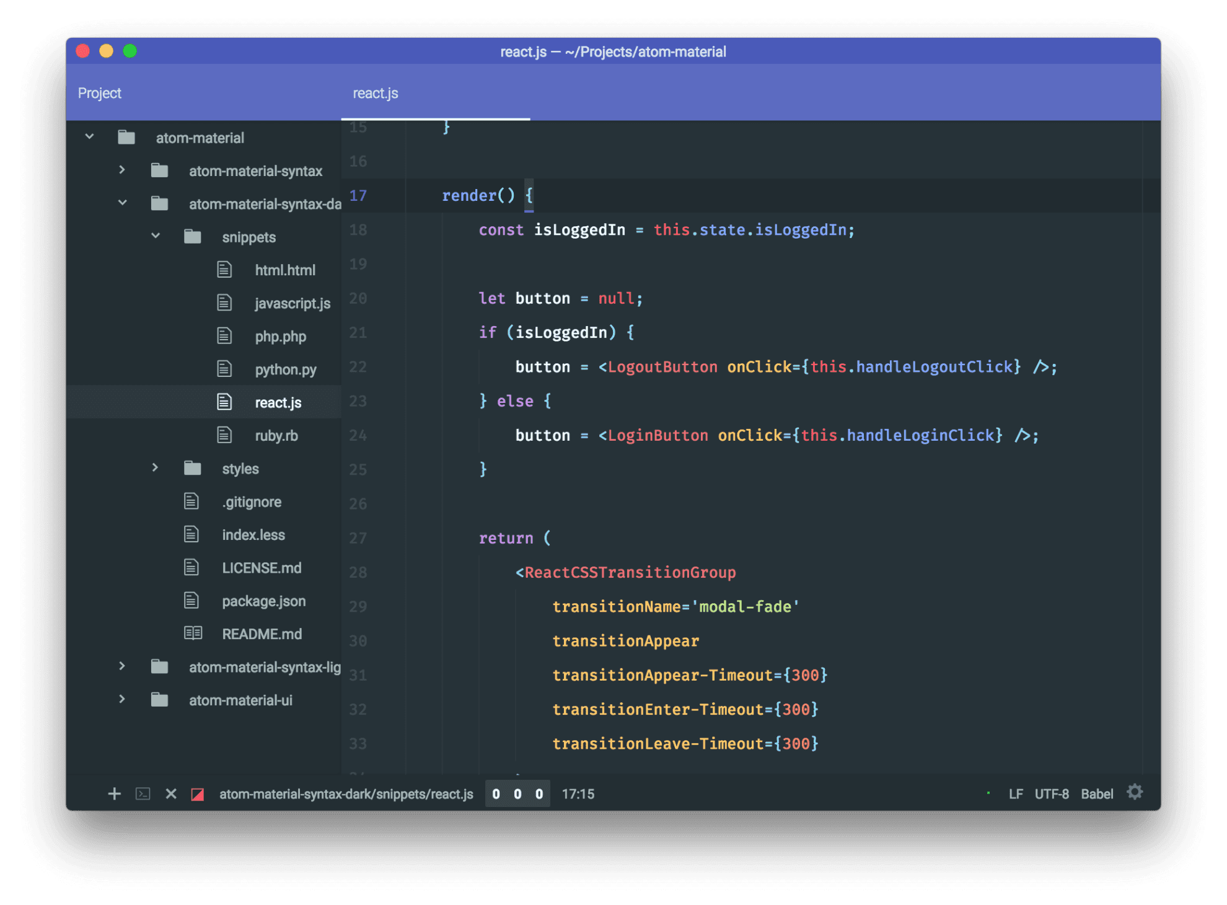Expand the atom-material-ui folder
Viewport: 1227px width, 905px height.
[122, 700]
